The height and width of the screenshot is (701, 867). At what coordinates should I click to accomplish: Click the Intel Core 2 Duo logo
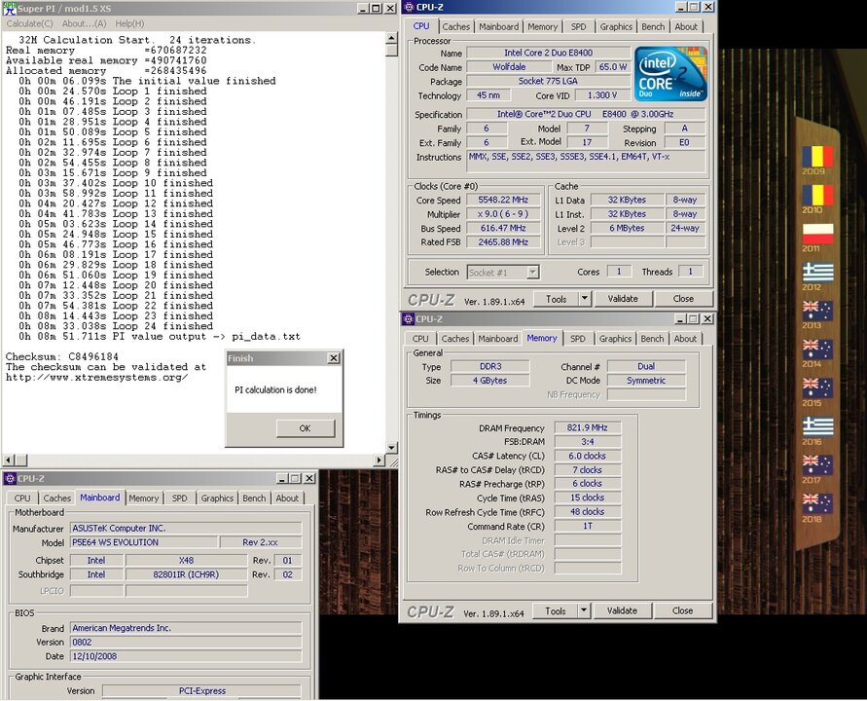(x=670, y=74)
